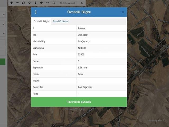Image resolution: width=169 pixels, height=127 pixels.
Task: Close the Öznitelik Bilgisi dialog
Action: point(123,12)
